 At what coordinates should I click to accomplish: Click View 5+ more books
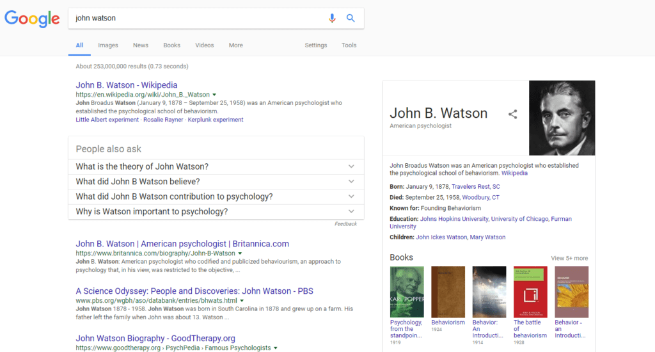click(569, 259)
